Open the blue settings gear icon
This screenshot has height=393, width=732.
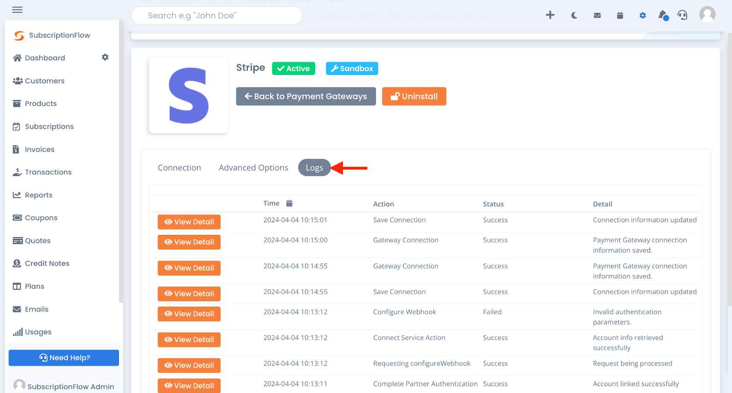[x=643, y=16]
